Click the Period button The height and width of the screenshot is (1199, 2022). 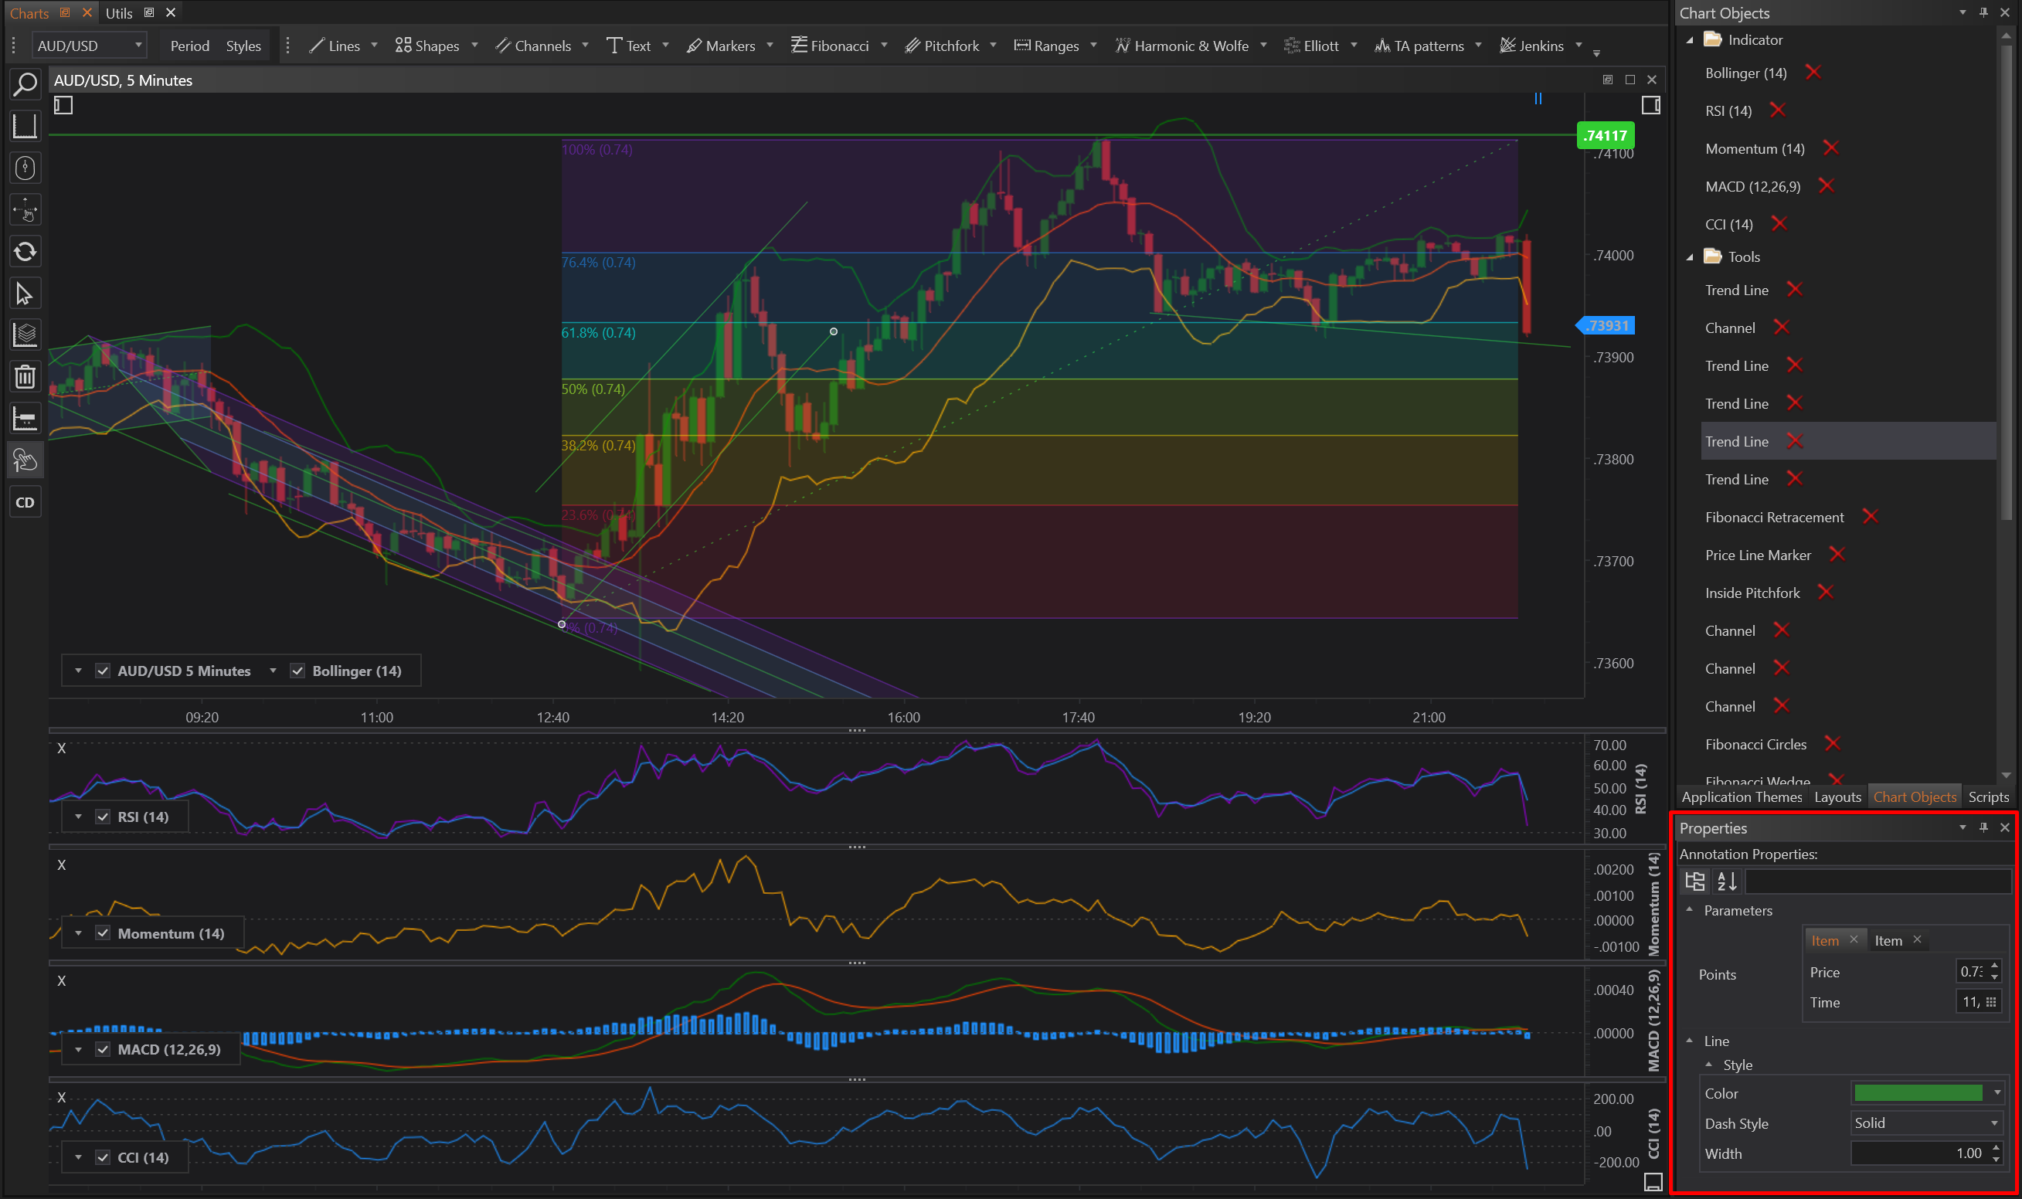[x=190, y=46]
